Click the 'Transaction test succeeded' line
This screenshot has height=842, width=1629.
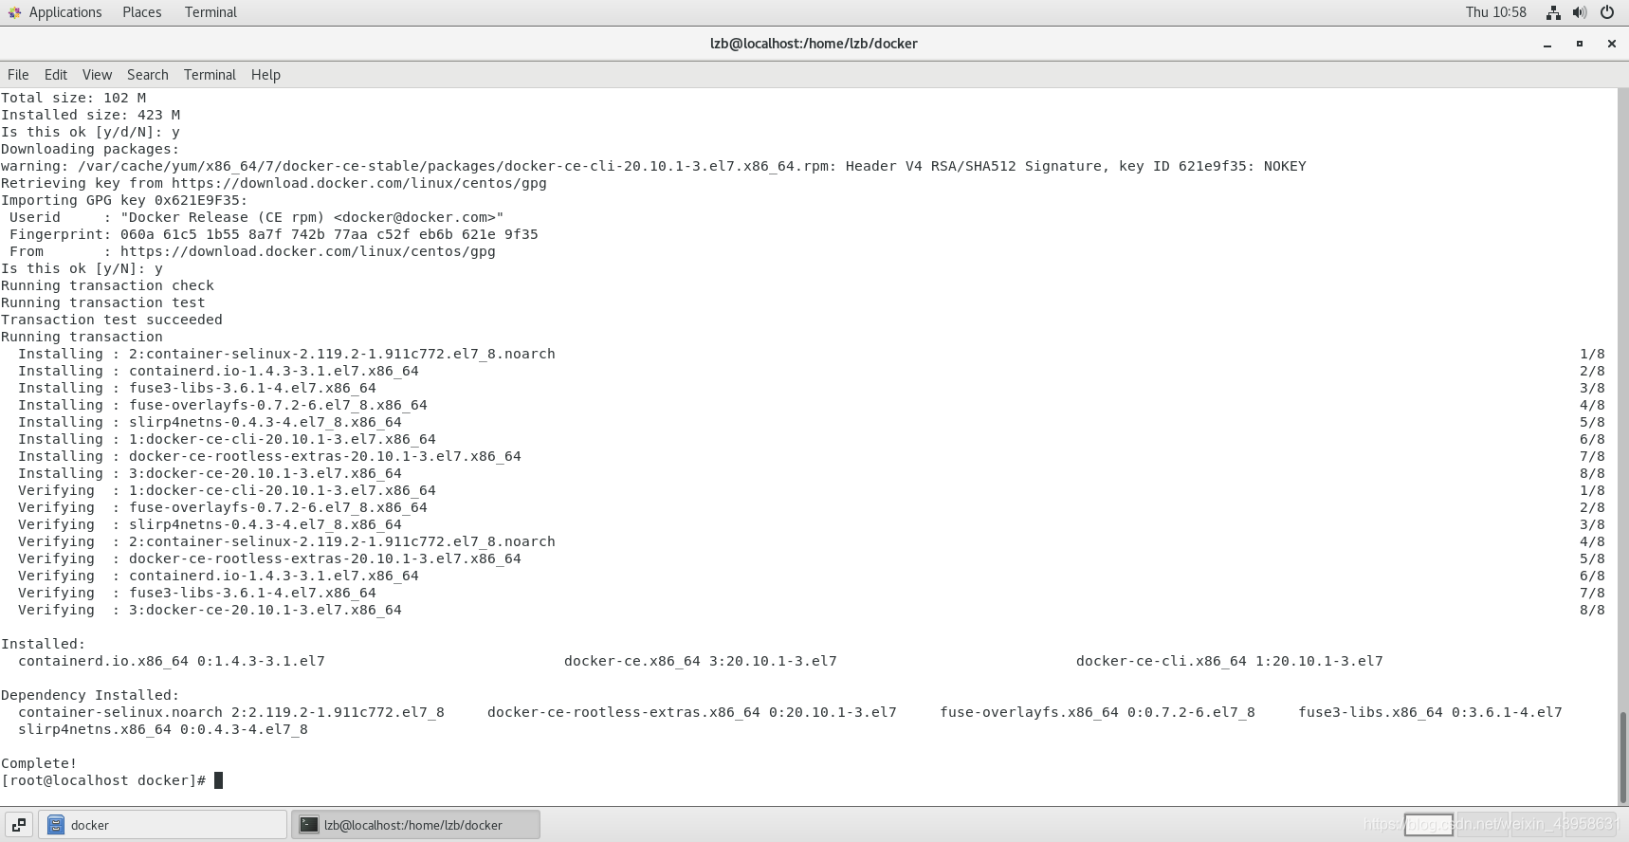[112, 320]
